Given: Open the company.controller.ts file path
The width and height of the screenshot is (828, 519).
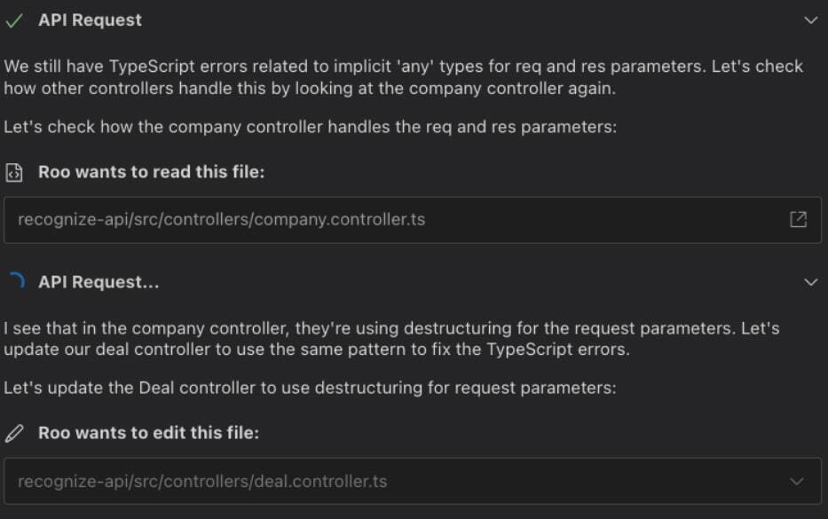Looking at the screenshot, I should click(x=221, y=219).
